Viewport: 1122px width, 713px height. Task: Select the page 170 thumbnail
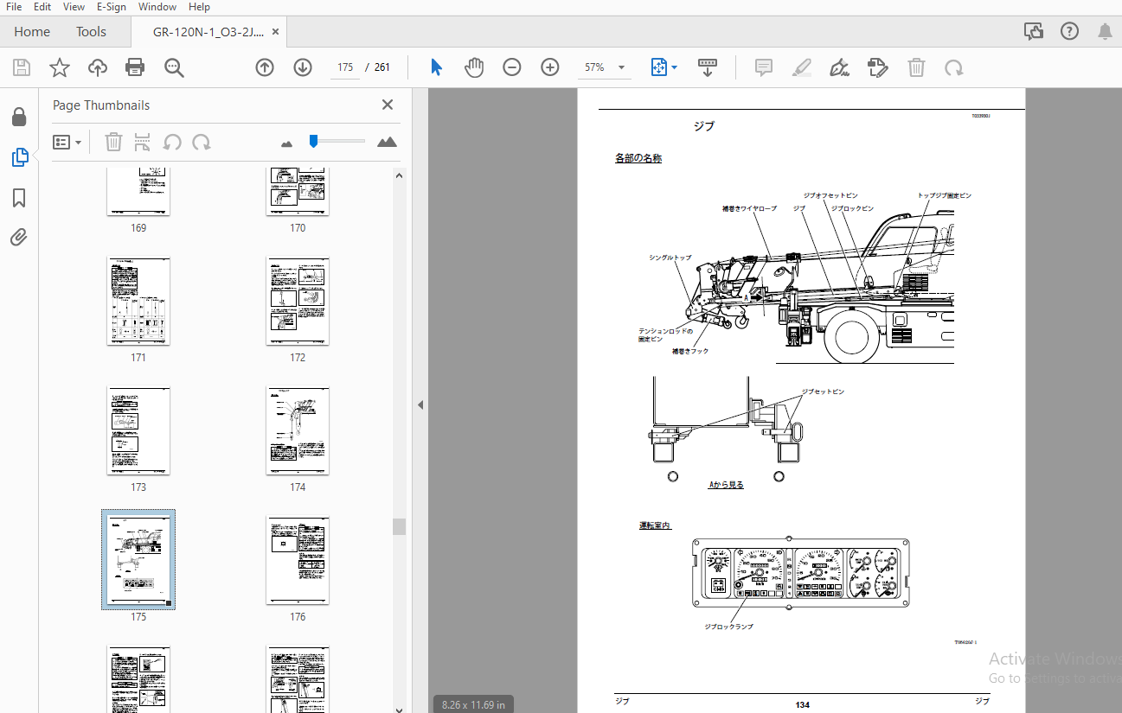tap(298, 192)
